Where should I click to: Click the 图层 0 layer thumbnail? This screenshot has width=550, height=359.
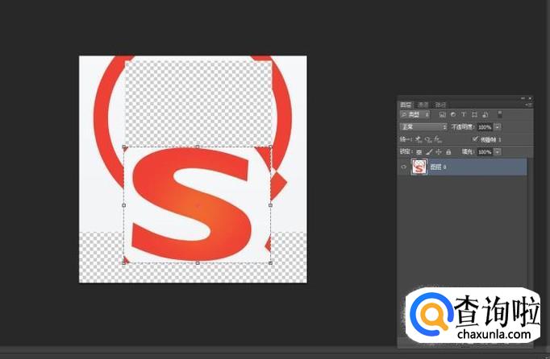point(419,167)
